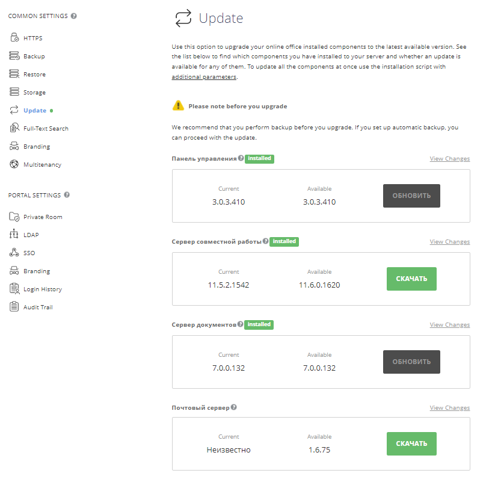
Task: Click the Full-Text Search icon
Action: click(14, 128)
